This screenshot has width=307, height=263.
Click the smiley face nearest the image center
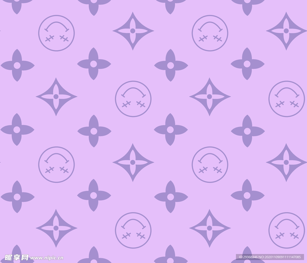pyautogui.click(x=133, y=99)
